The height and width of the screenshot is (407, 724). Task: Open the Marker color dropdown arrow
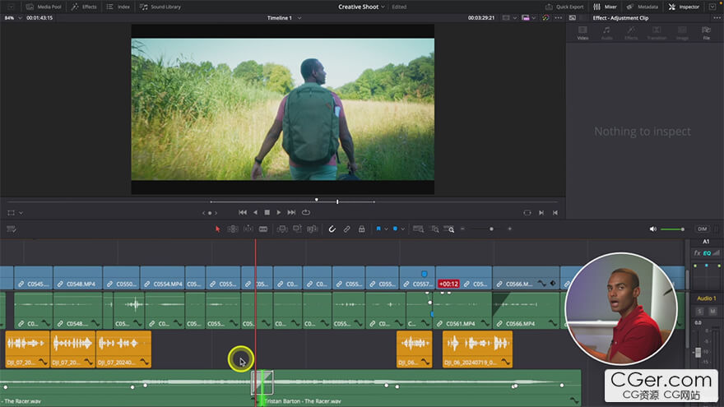pyautogui.click(x=402, y=229)
